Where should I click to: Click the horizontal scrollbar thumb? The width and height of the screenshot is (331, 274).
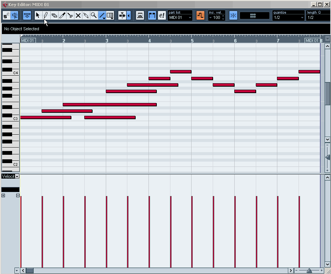30,271
